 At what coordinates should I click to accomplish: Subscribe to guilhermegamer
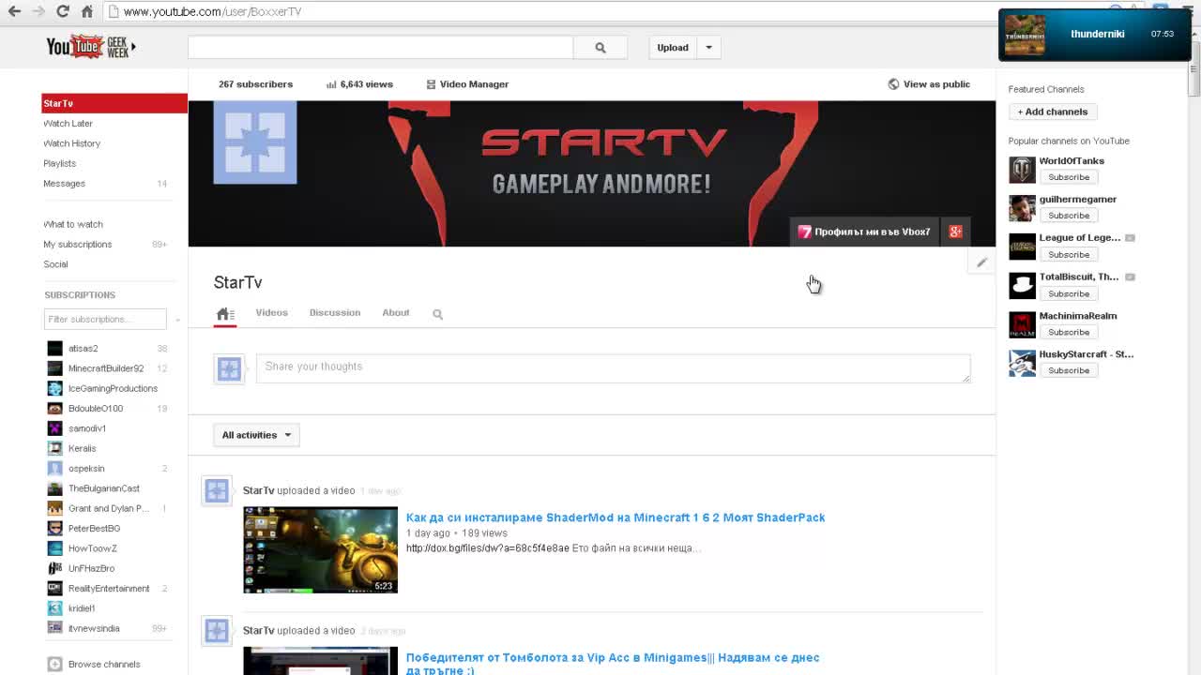coord(1069,216)
